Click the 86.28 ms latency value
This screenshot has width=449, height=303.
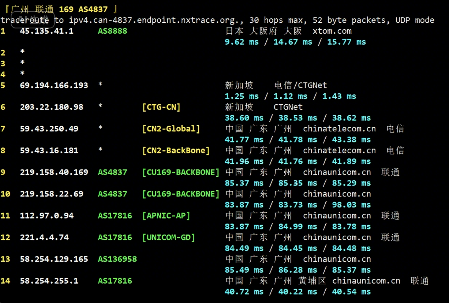click(x=298, y=270)
